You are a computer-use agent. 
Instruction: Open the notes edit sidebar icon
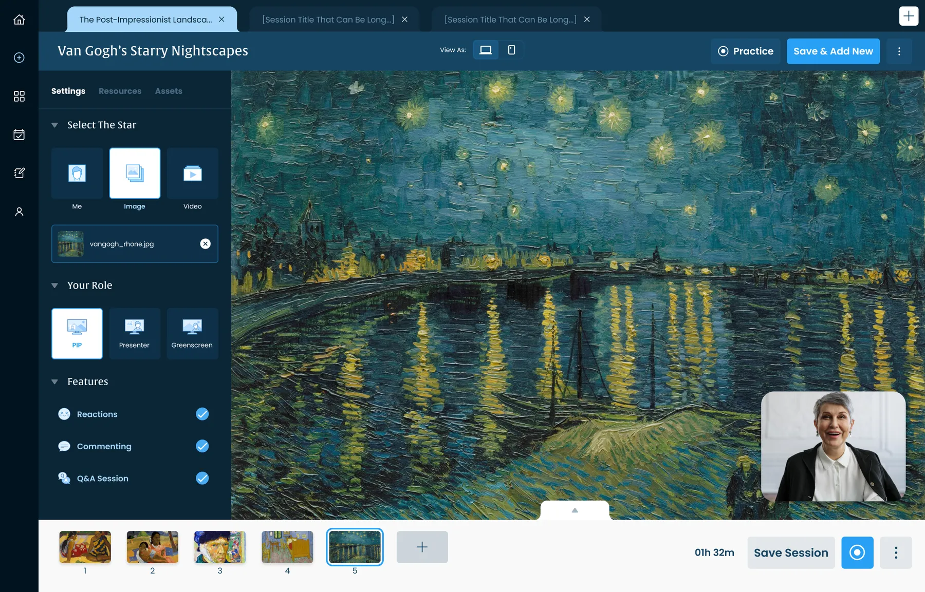(19, 173)
